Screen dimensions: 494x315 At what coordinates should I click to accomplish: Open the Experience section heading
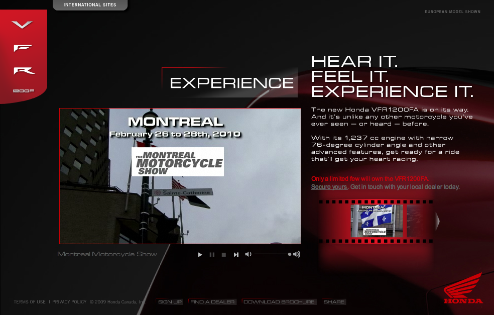pos(231,83)
